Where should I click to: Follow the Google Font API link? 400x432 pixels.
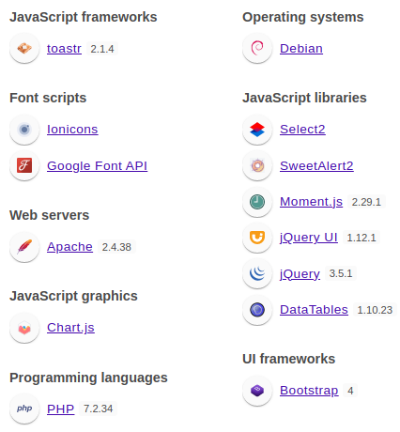pyautogui.click(x=97, y=165)
